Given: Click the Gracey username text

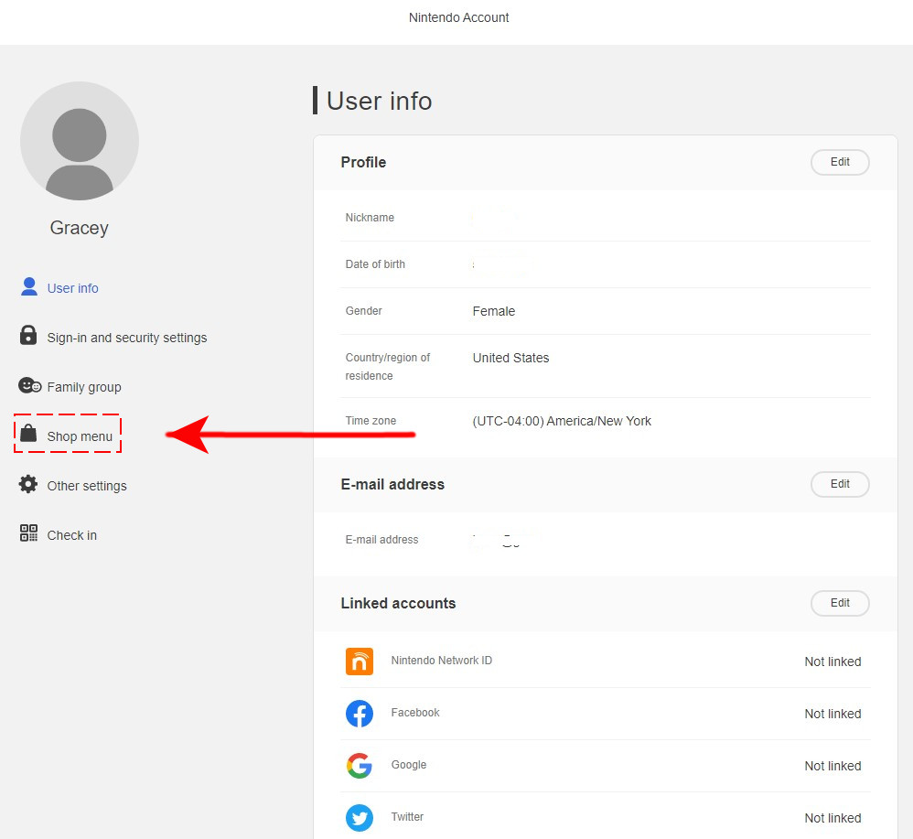Looking at the screenshot, I should coord(80,228).
